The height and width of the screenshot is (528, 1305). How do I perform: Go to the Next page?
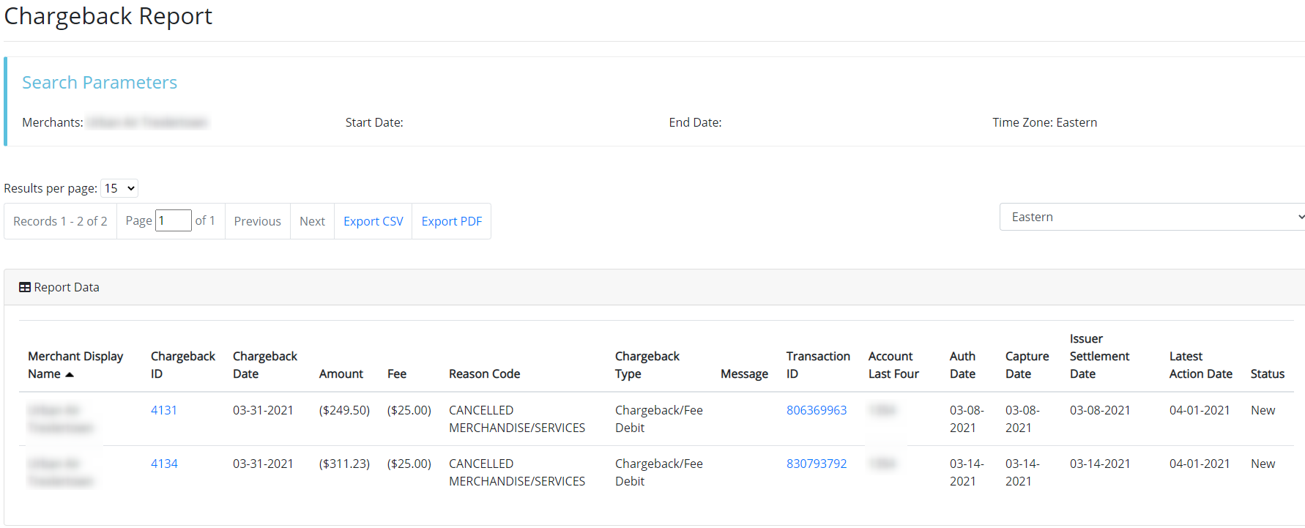click(x=312, y=221)
